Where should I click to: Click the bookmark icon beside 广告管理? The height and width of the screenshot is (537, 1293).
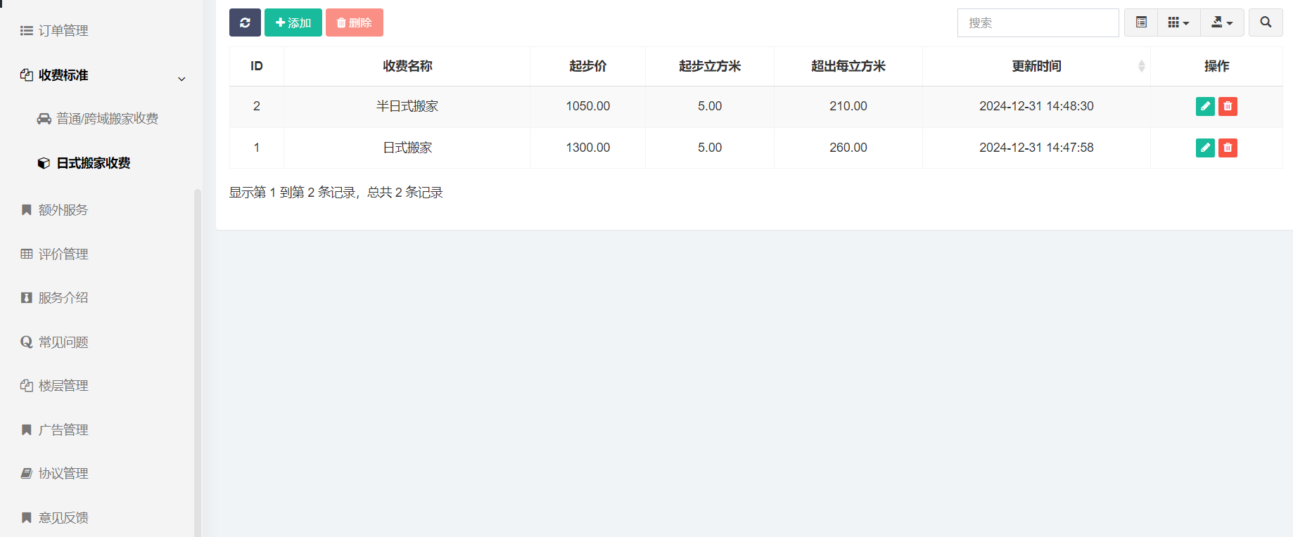click(x=27, y=429)
